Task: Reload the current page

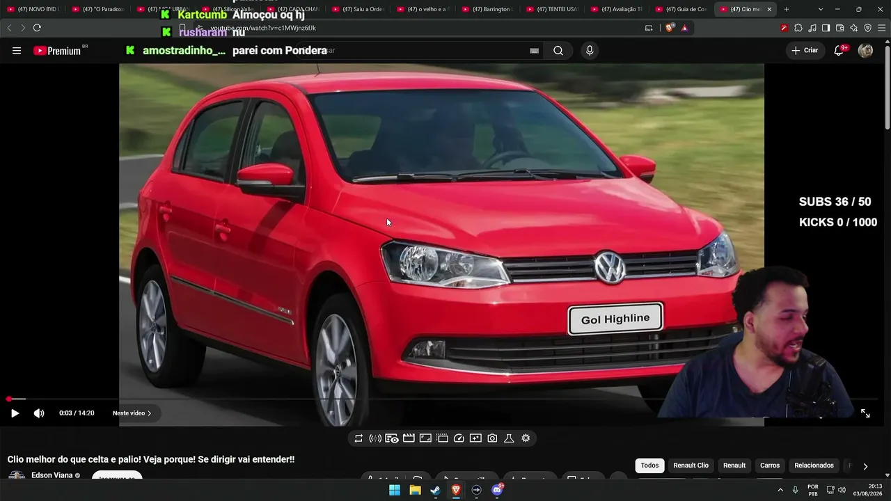Action: (x=37, y=28)
